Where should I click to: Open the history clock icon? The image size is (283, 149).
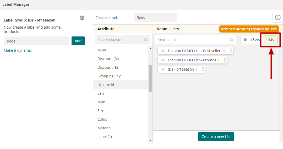[278, 18]
